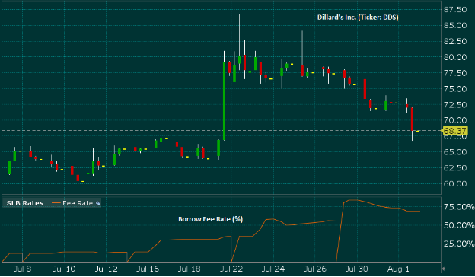Click the 80.00 price axis label

(455, 57)
